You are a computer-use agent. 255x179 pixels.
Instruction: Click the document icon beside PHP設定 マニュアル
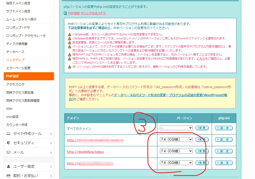pos(65,13)
